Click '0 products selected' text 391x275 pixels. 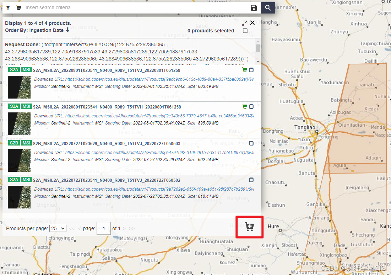[x=211, y=31]
